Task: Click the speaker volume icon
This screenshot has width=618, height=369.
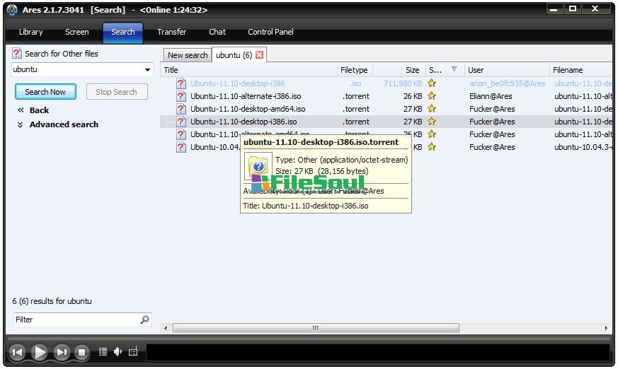Action: click(x=118, y=351)
